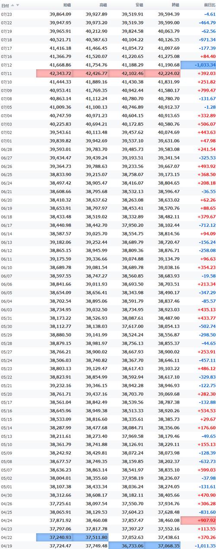216x549 pixels.
Task: Select the 38,833.90 opening value for 06/25
Action: [60, 175]
